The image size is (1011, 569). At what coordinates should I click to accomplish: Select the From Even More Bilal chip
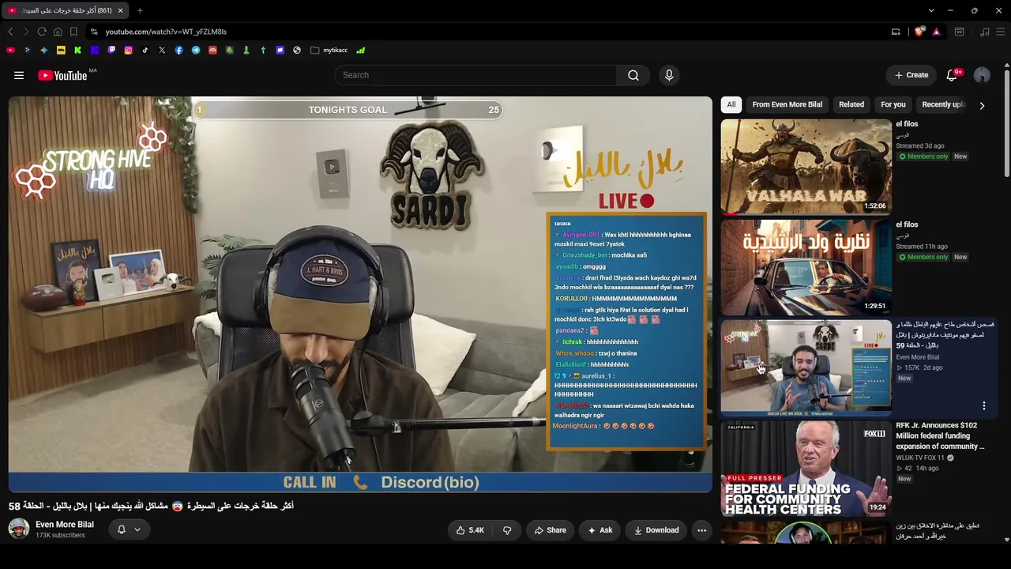point(787,104)
